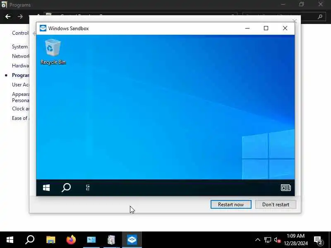Minimize the Programs window
The height and width of the screenshot is (248, 331).
[x=283, y=4]
